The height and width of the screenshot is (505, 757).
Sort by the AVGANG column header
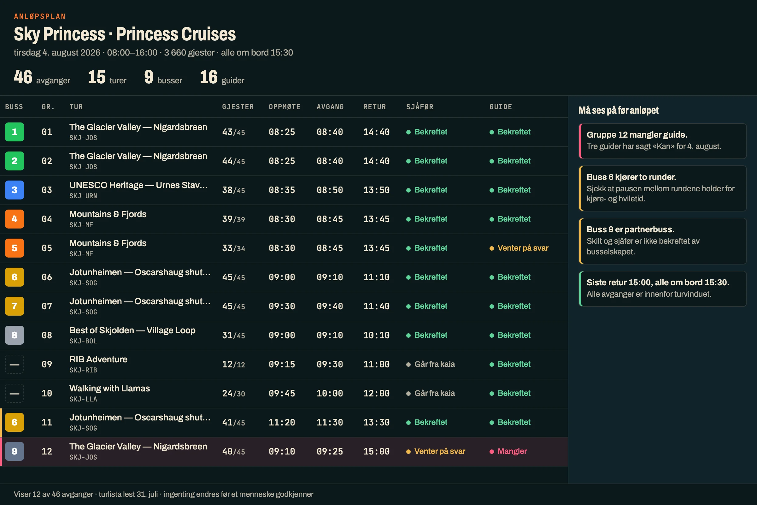pos(330,107)
